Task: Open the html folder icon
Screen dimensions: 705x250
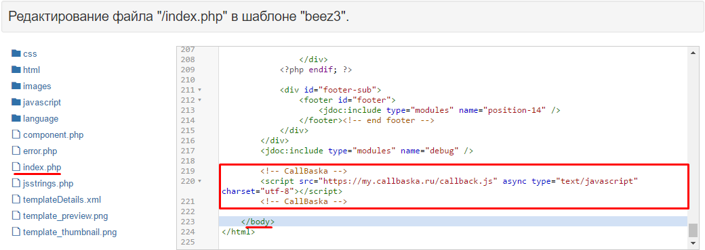Action: [16, 70]
